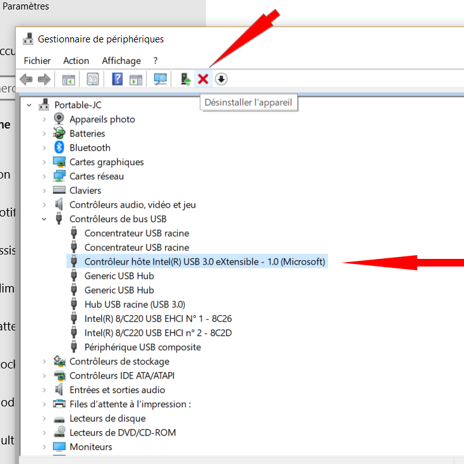Click the Lecteurs de disque label

click(x=107, y=418)
